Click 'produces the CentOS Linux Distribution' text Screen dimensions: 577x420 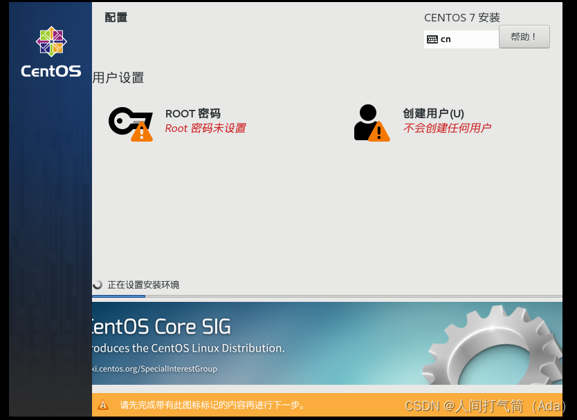(x=188, y=348)
